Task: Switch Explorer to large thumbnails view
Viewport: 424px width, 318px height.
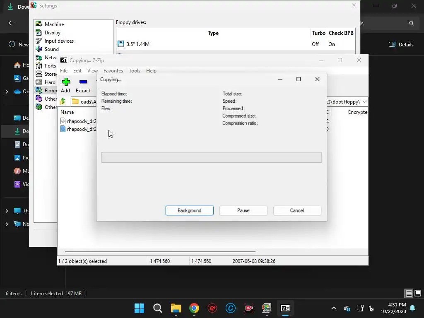Action: pos(418,294)
